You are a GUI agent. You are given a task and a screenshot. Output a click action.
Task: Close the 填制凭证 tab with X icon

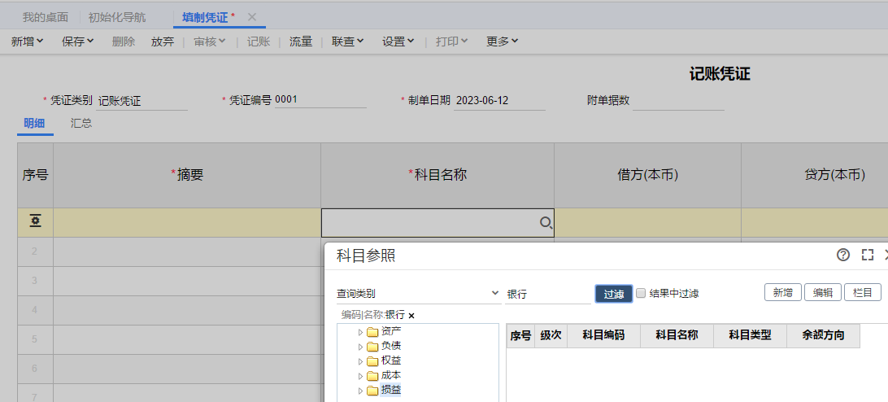[x=252, y=17]
